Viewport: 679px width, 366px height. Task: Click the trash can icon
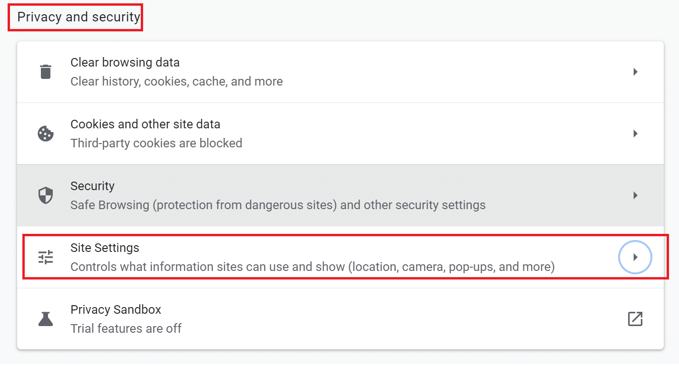point(46,72)
